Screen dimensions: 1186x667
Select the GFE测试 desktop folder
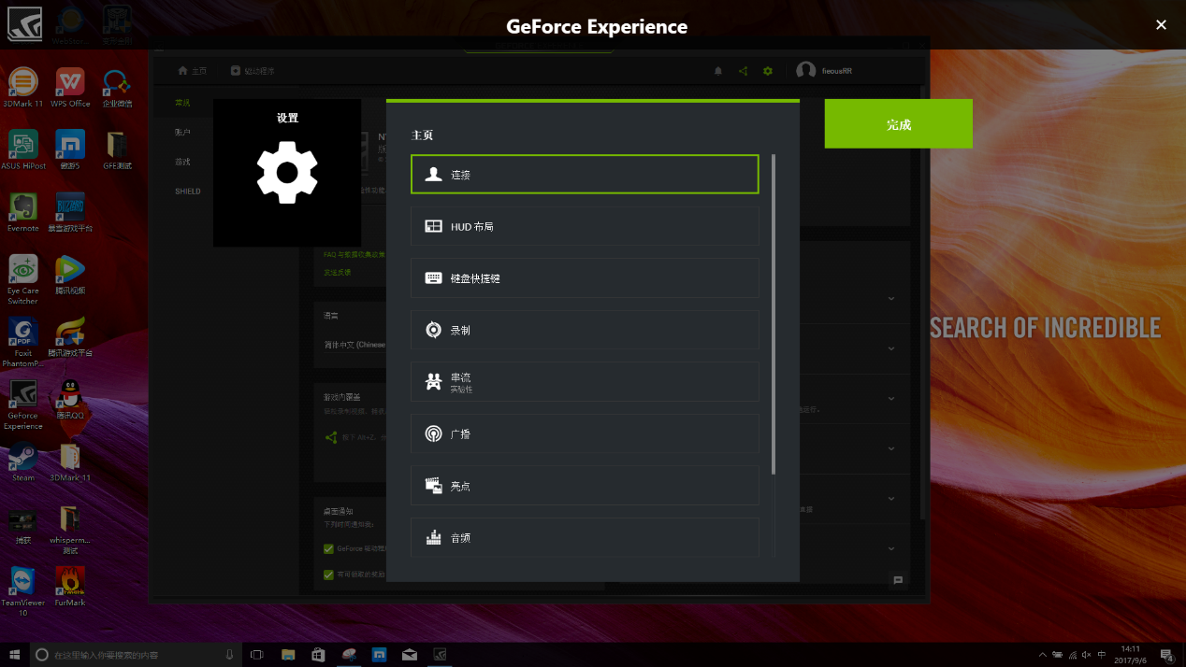point(117,150)
